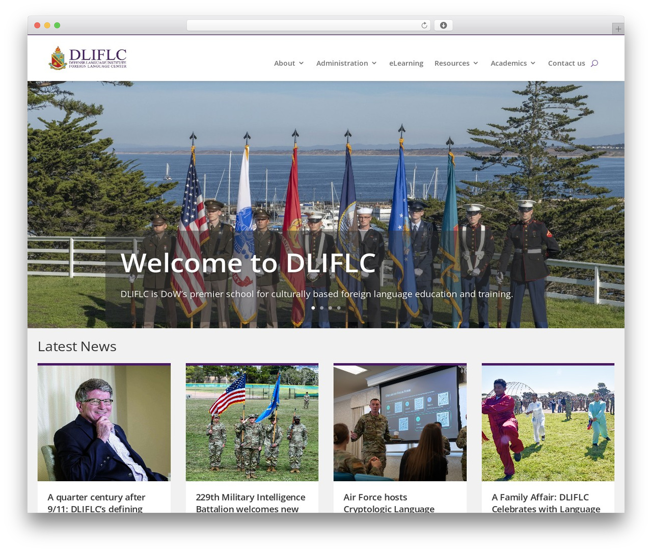
Task: Click the Welcome to DLIFLC heading
Action: tap(248, 263)
